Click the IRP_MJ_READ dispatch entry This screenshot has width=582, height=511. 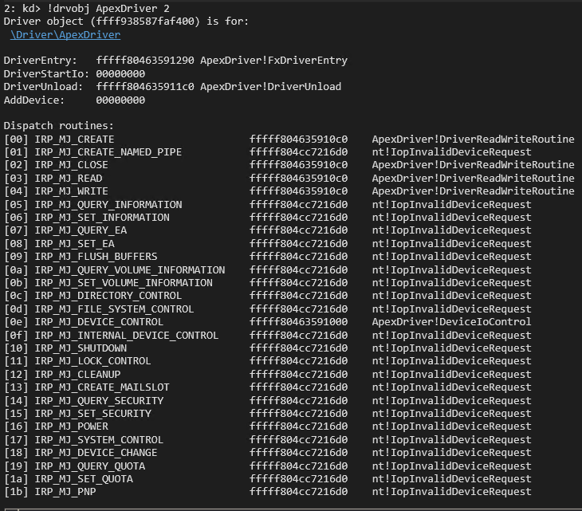[x=69, y=179]
